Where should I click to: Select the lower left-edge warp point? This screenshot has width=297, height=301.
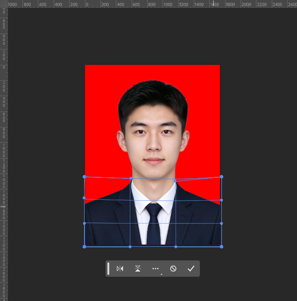point(85,224)
